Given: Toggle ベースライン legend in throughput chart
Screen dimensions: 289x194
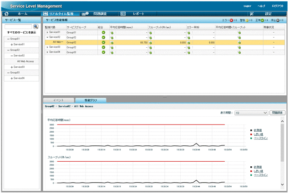Looking at the screenshot, I should pyautogui.click(x=260, y=174).
